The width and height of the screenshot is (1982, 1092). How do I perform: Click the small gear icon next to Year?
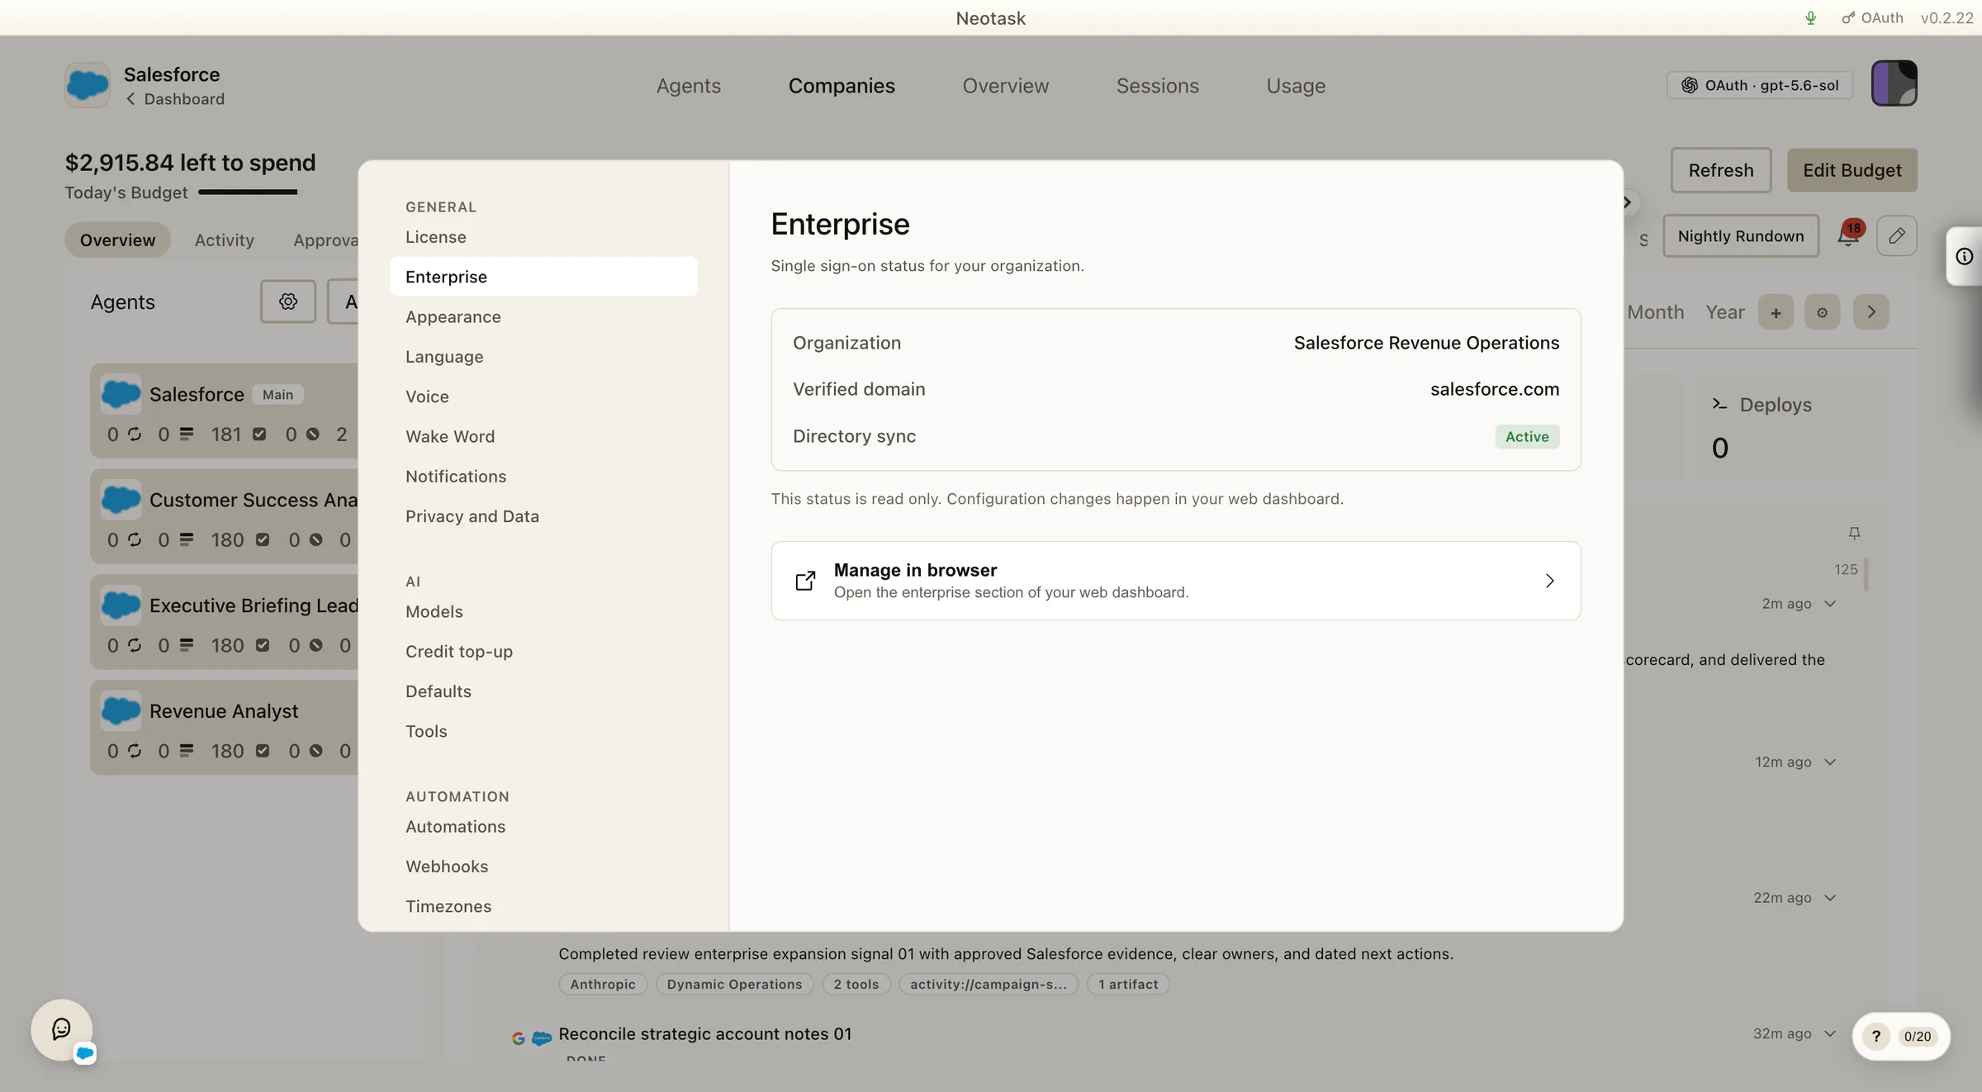1822,312
